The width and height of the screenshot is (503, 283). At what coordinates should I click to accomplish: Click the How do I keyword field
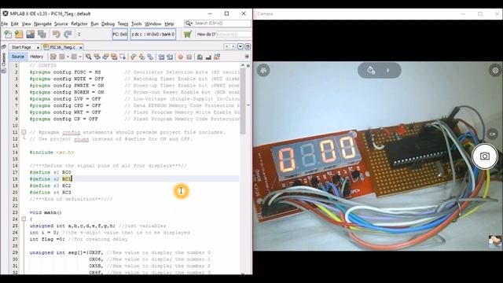click(234, 35)
